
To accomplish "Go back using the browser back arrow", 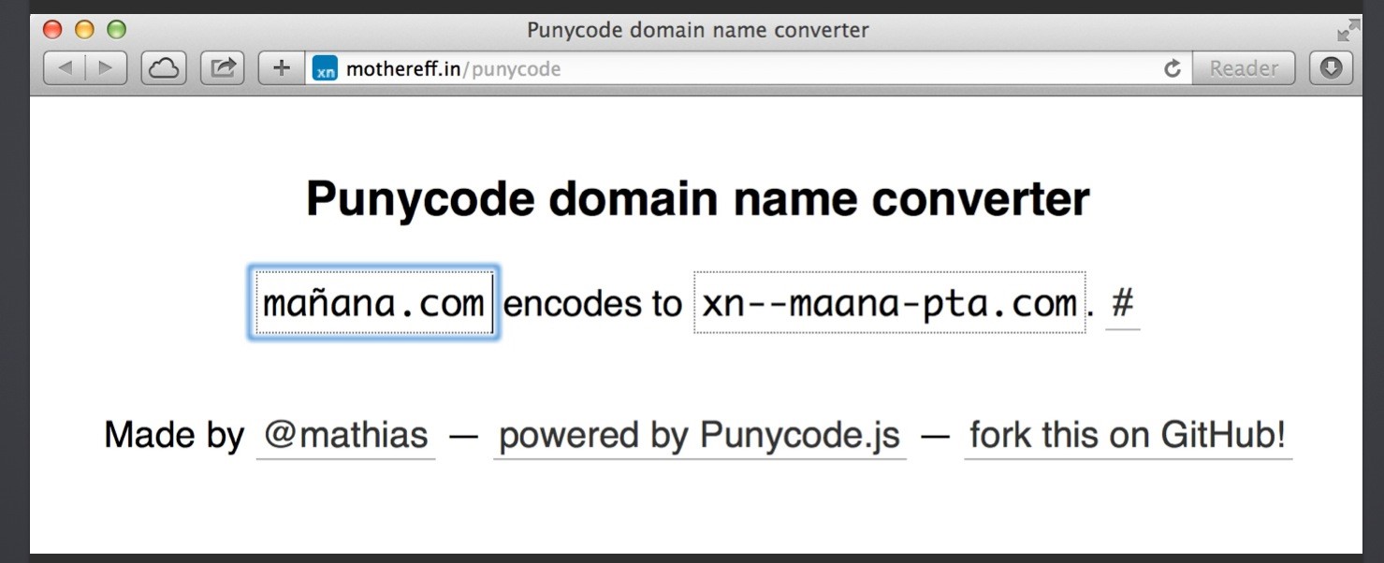I will click(x=65, y=68).
